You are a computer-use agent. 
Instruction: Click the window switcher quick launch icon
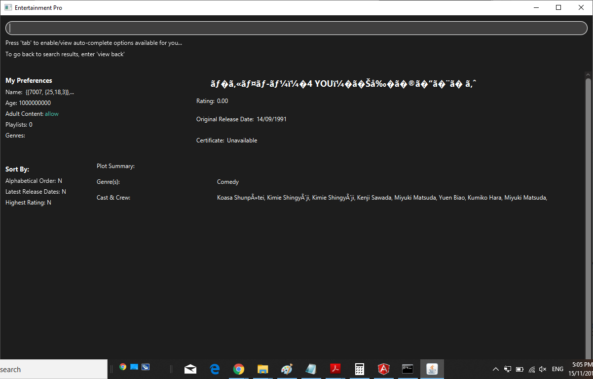[146, 367]
